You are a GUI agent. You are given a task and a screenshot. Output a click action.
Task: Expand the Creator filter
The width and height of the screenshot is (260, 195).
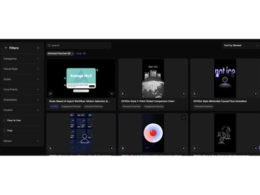(21, 110)
